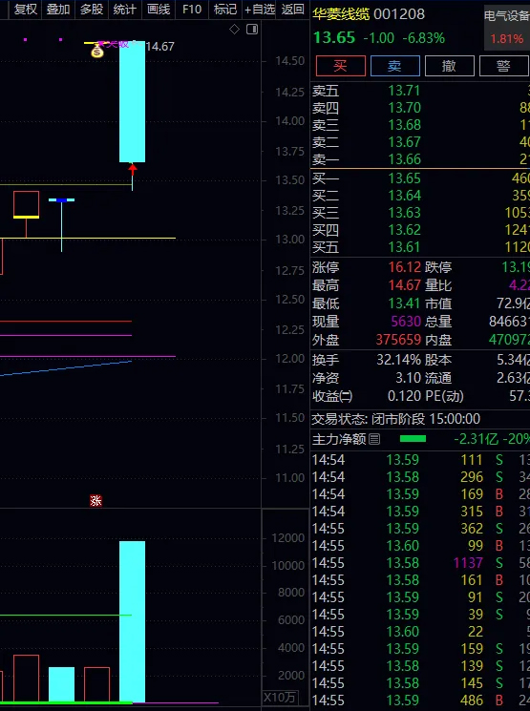Click the red arrow marker below candle
Image resolution: width=530 pixels, height=711 pixels.
point(133,170)
